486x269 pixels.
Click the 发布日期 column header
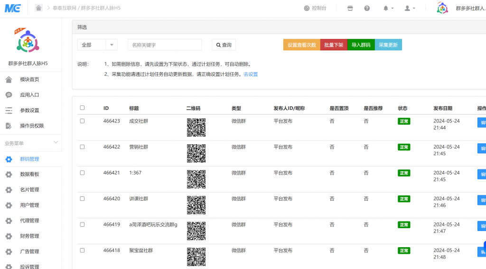tap(443, 108)
